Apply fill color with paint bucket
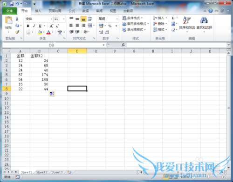Image resolution: width=233 pixels, height=182 pixels. [40, 32]
